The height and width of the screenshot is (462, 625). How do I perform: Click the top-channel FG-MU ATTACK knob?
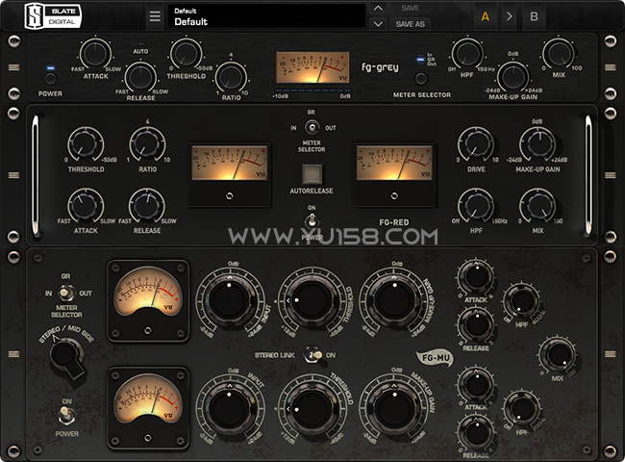pos(476,278)
